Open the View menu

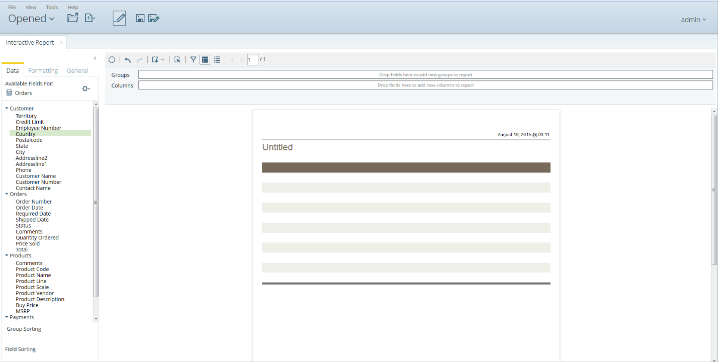(x=31, y=7)
